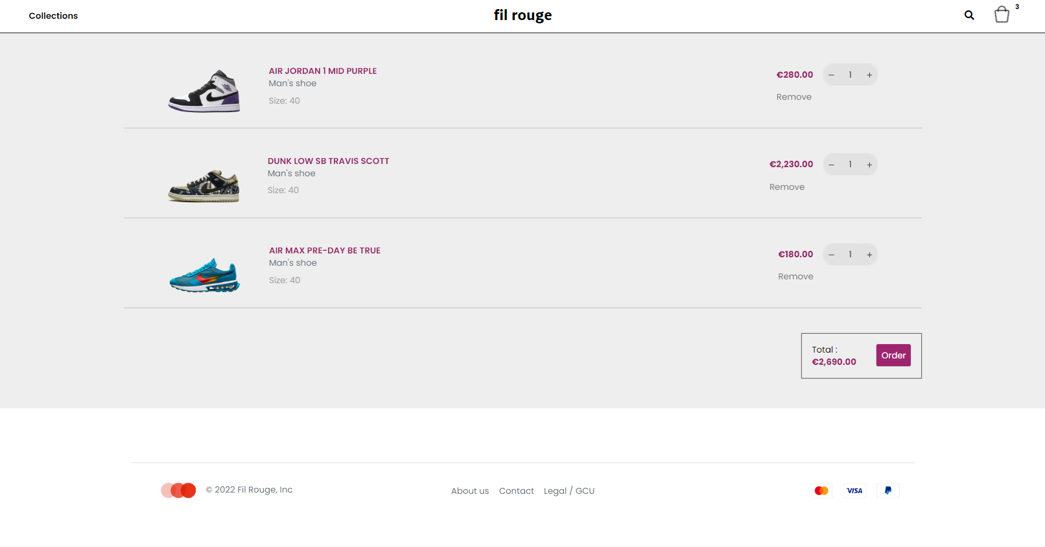Decrease Dunk Low SB Travis Scott quantity
The width and height of the screenshot is (1045, 547).
(x=831, y=165)
